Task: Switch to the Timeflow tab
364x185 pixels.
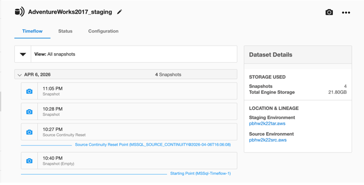Action: tap(32, 31)
